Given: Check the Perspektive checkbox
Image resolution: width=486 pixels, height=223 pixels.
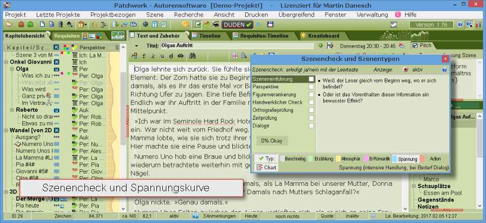Looking at the screenshot, I should click(x=311, y=87).
